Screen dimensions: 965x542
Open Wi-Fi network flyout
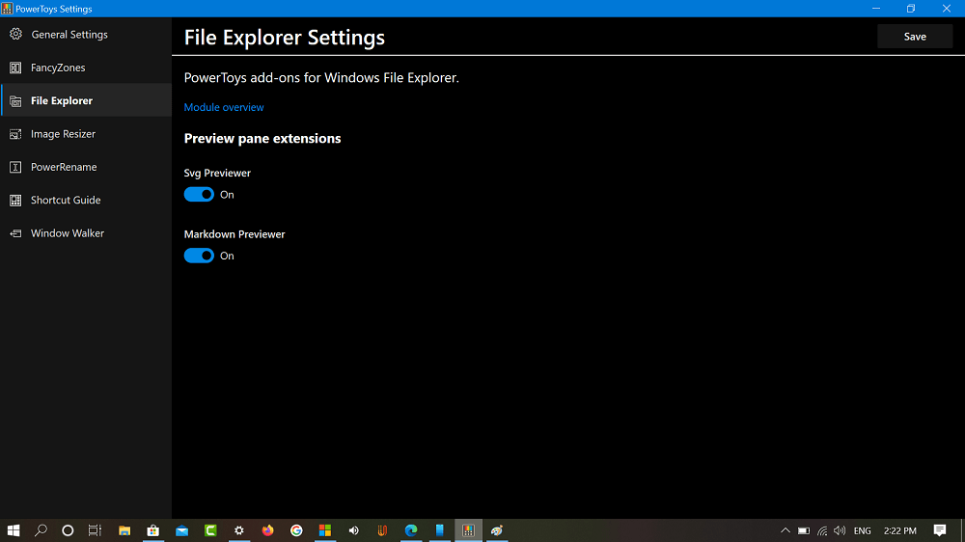(822, 530)
